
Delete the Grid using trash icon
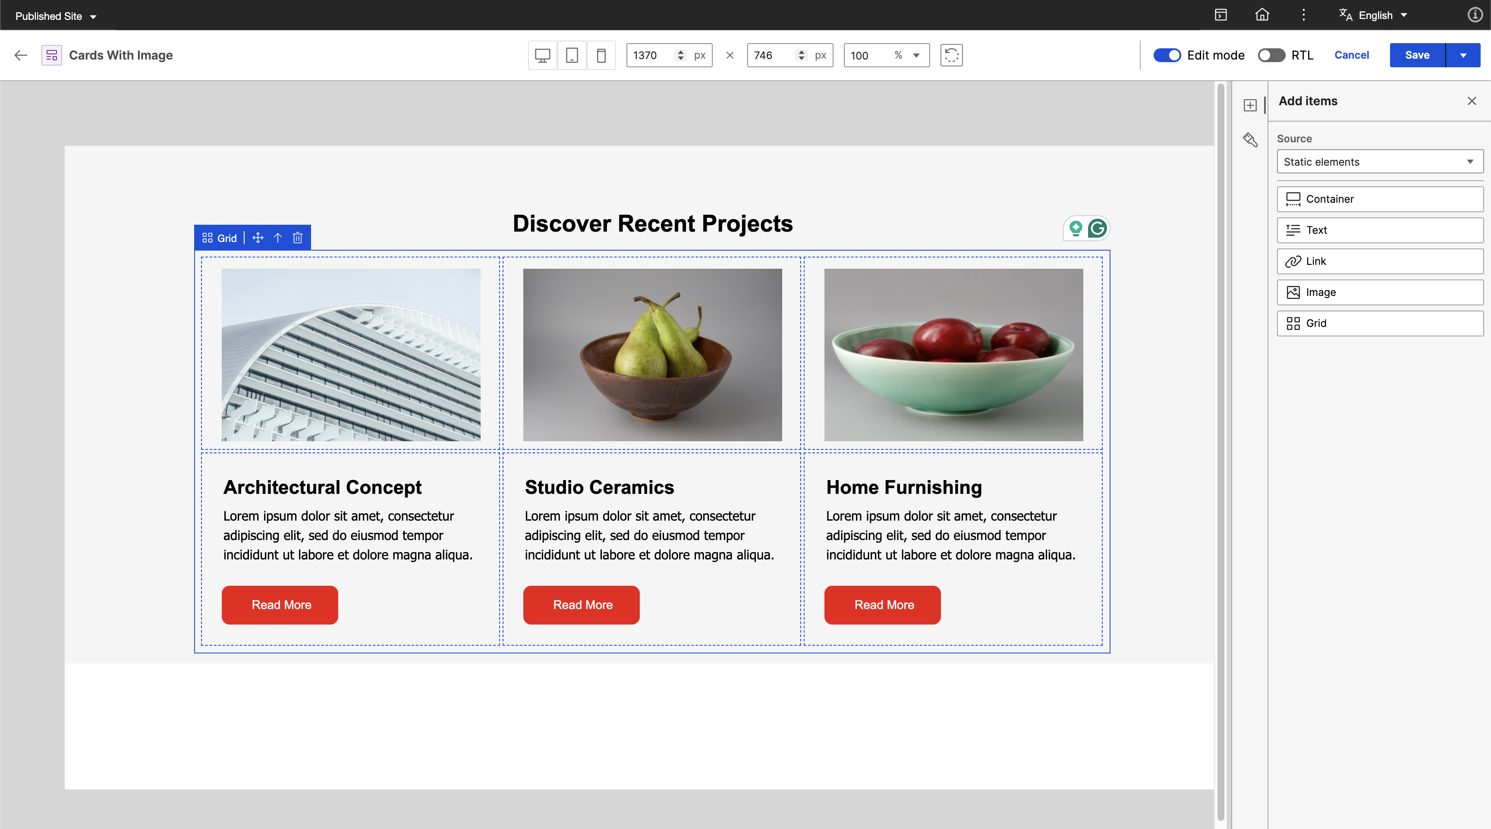point(298,238)
